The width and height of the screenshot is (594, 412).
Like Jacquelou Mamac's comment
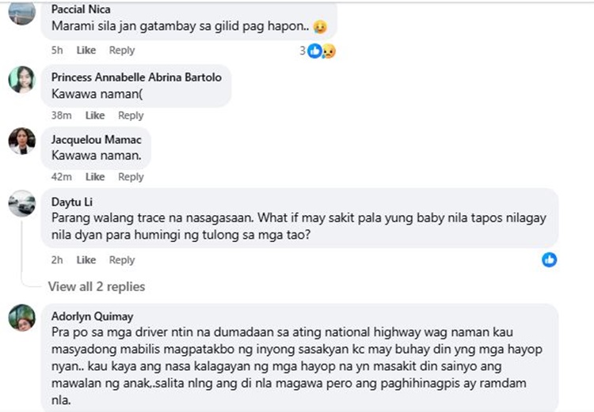[95, 177]
